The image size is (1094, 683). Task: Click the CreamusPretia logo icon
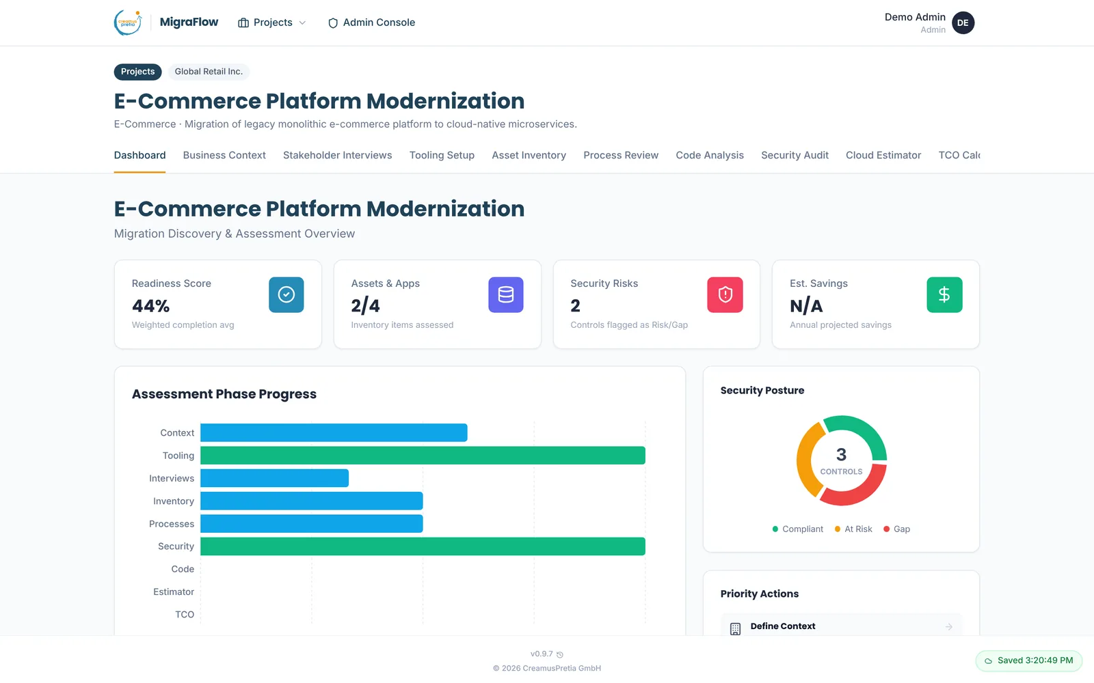[128, 23]
